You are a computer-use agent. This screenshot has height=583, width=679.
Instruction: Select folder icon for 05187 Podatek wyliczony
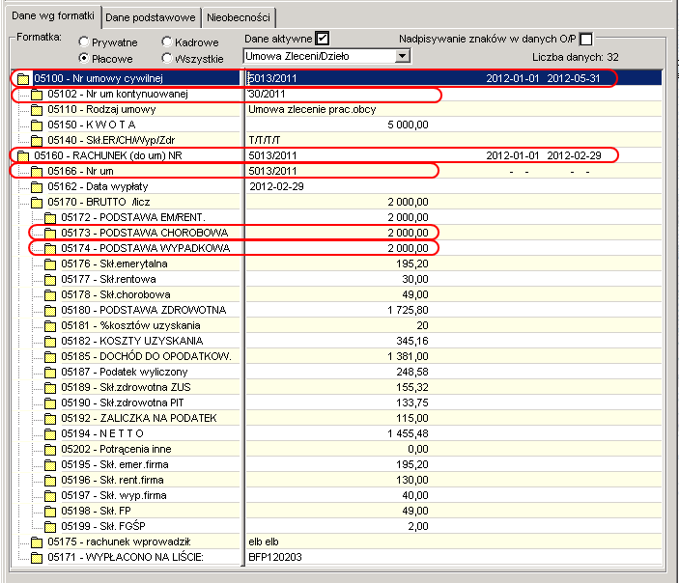[x=50, y=373]
